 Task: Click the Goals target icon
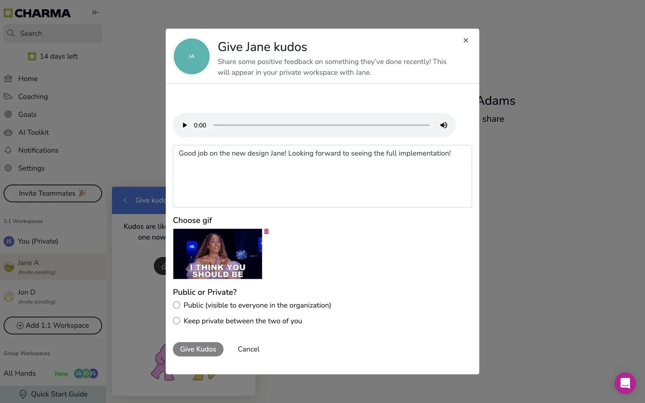(8, 115)
